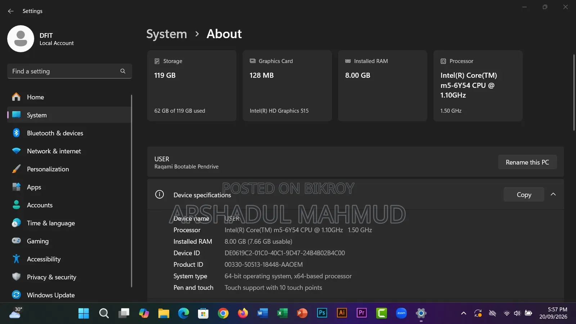Open Microsoft Excel from the taskbar

pos(283,313)
